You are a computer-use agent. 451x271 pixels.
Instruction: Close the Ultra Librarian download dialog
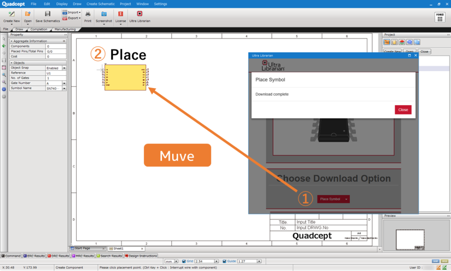click(403, 110)
